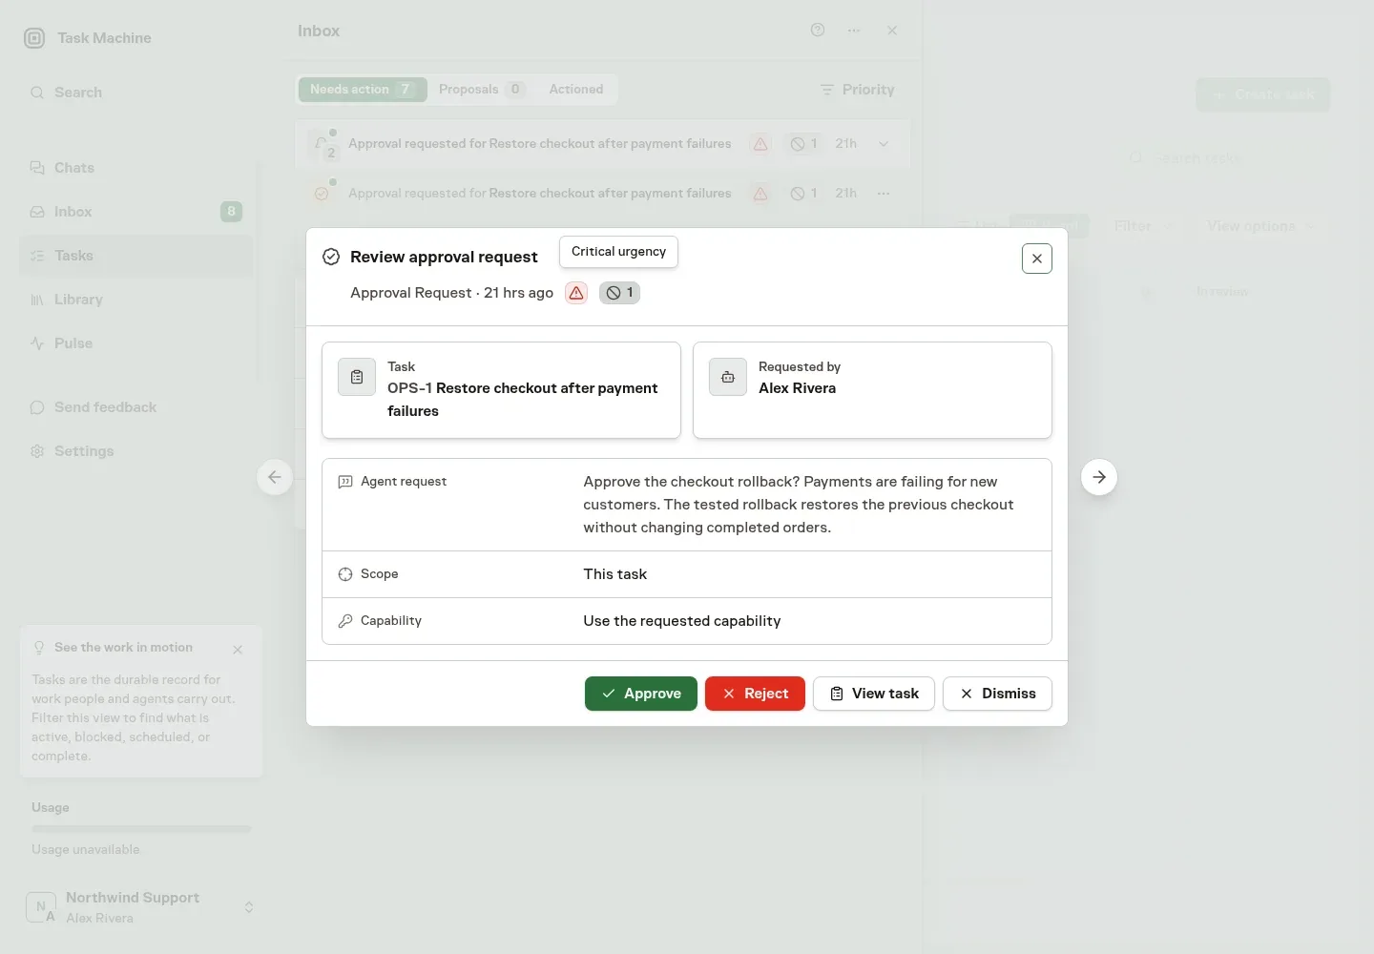Open Tasks in the sidebar
This screenshot has height=954, width=1374.
click(135, 256)
